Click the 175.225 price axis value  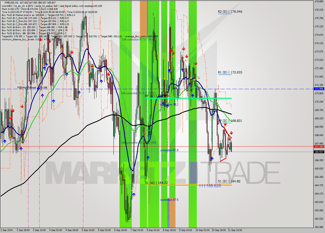click(x=319, y=27)
